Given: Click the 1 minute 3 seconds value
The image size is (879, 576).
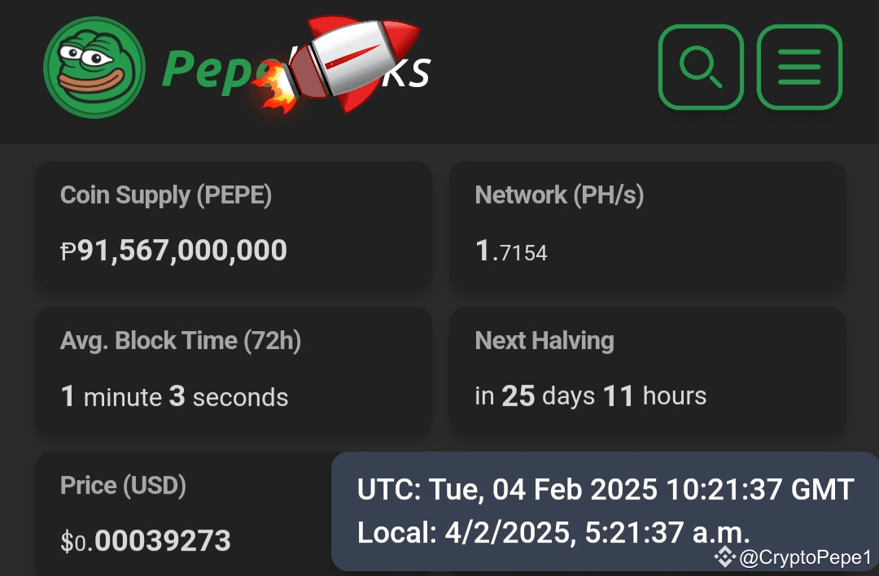Looking at the screenshot, I should pos(174,397).
